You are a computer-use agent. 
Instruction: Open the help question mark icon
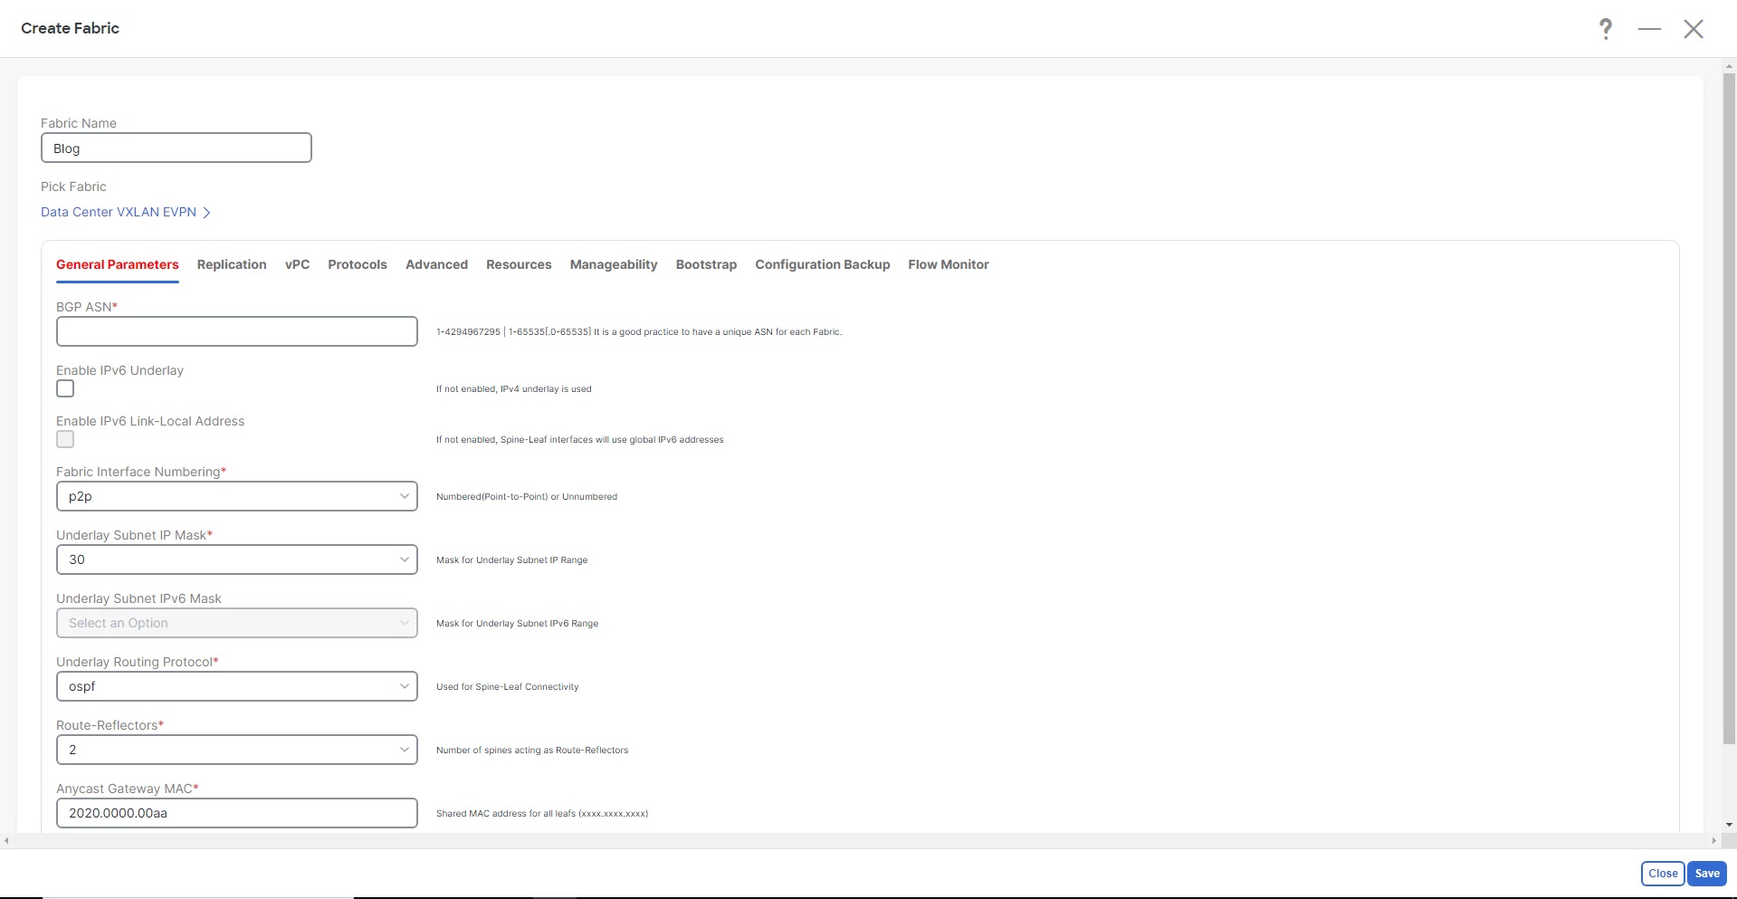[x=1605, y=29]
